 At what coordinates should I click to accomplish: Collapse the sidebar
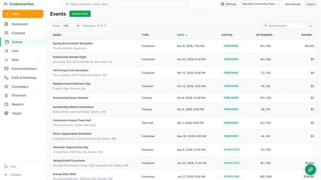[13, 175]
